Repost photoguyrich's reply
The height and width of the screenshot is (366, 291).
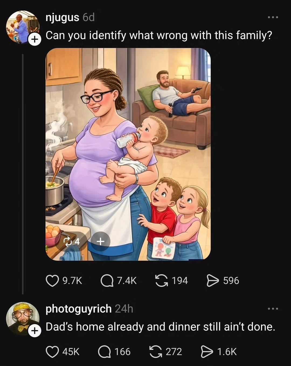[x=155, y=352]
